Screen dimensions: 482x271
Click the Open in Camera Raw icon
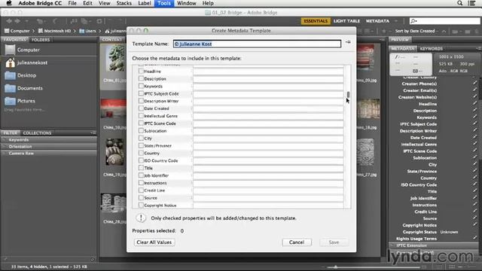click(x=99, y=21)
